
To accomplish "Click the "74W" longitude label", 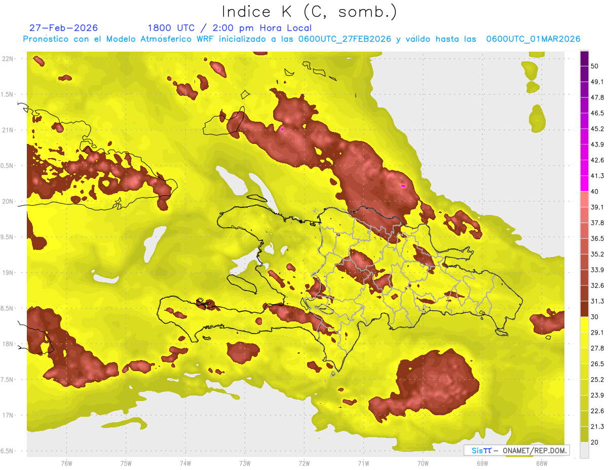I will (185, 463).
